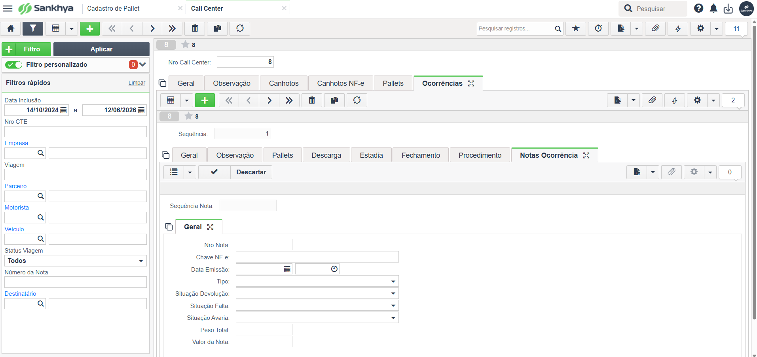Screen dimensions: 757x357
Task: Switch to Cadastro de Pallet tab
Action: [113, 8]
